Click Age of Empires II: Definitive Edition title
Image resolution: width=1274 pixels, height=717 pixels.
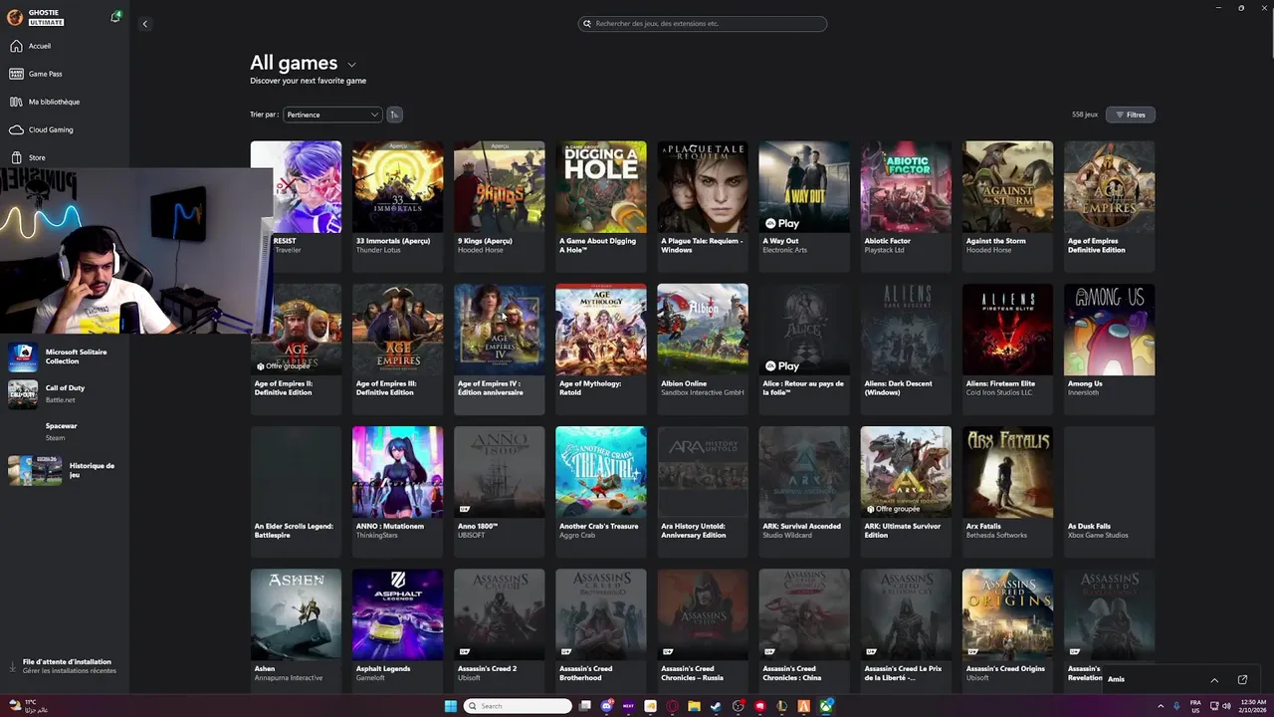[284, 388]
